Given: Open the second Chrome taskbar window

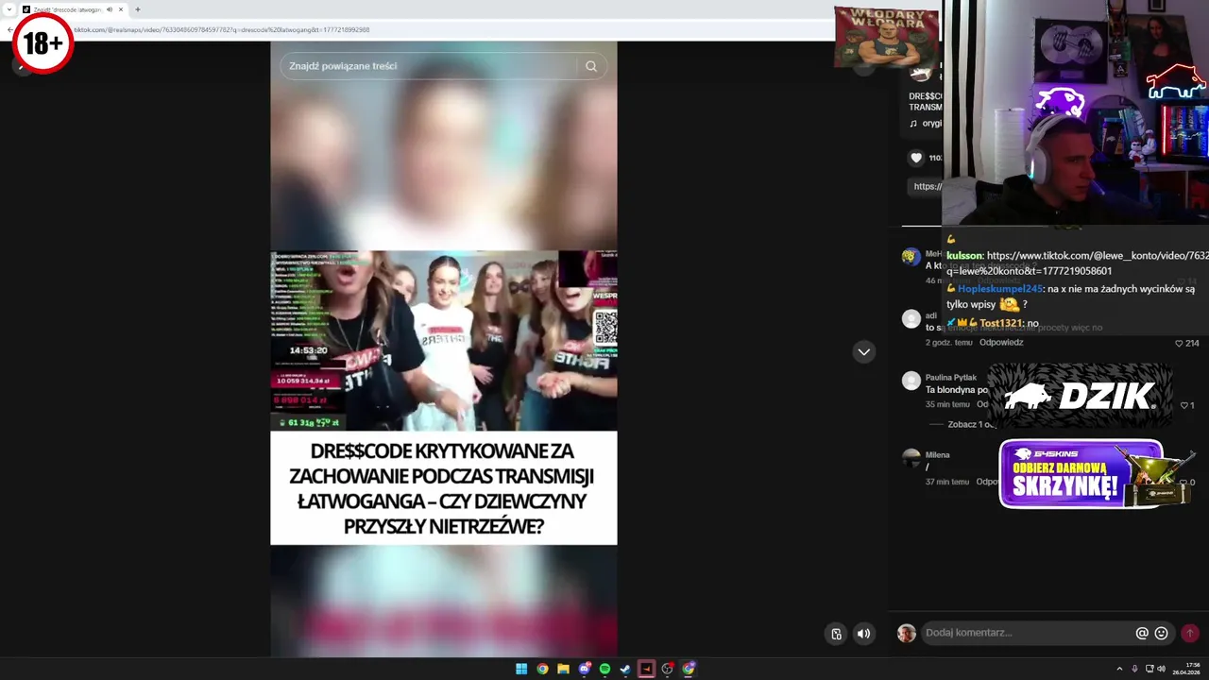Looking at the screenshot, I should [x=689, y=669].
